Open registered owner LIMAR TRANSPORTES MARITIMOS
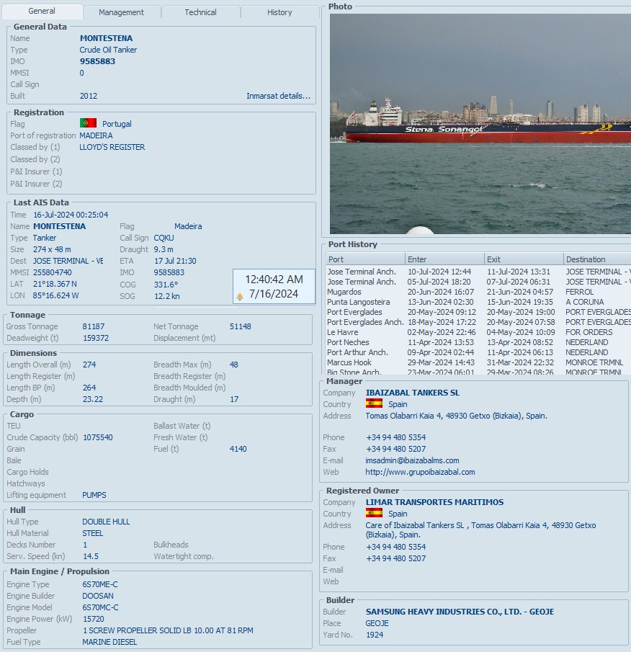Viewport: 631px width, 652px height. (x=434, y=502)
